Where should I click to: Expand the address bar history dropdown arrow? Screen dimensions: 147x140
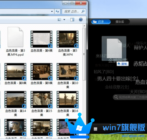click(52, 11)
